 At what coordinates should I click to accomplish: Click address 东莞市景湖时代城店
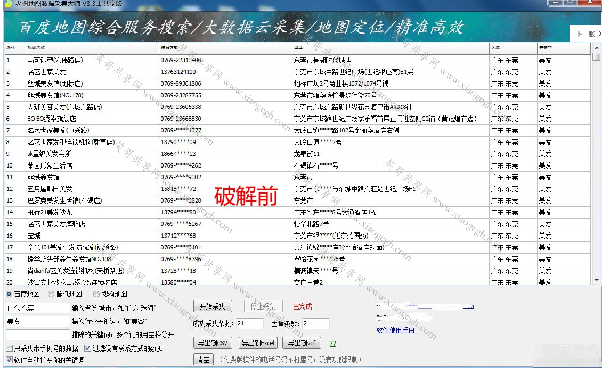[322, 60]
